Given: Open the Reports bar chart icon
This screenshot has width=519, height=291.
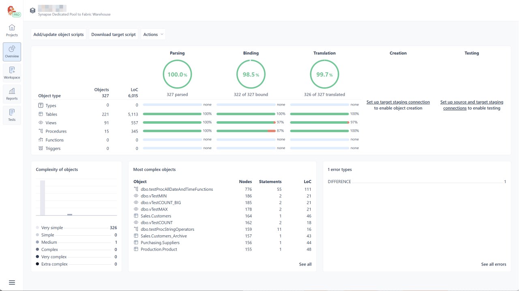Looking at the screenshot, I should point(12,91).
